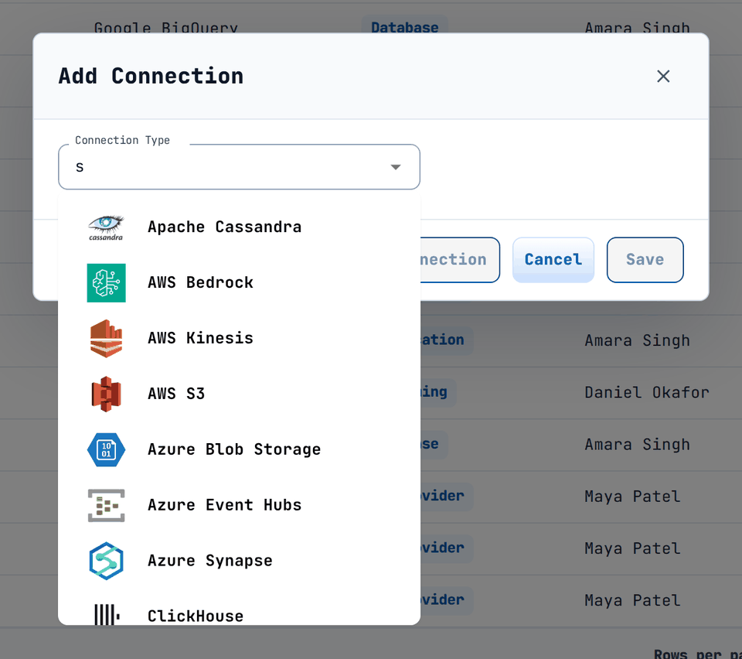The width and height of the screenshot is (742, 659).
Task: Save the new connection
Action: (645, 260)
